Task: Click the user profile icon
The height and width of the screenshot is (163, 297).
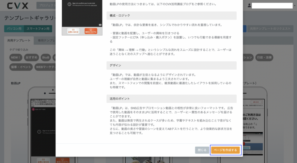Action: tap(249, 6)
